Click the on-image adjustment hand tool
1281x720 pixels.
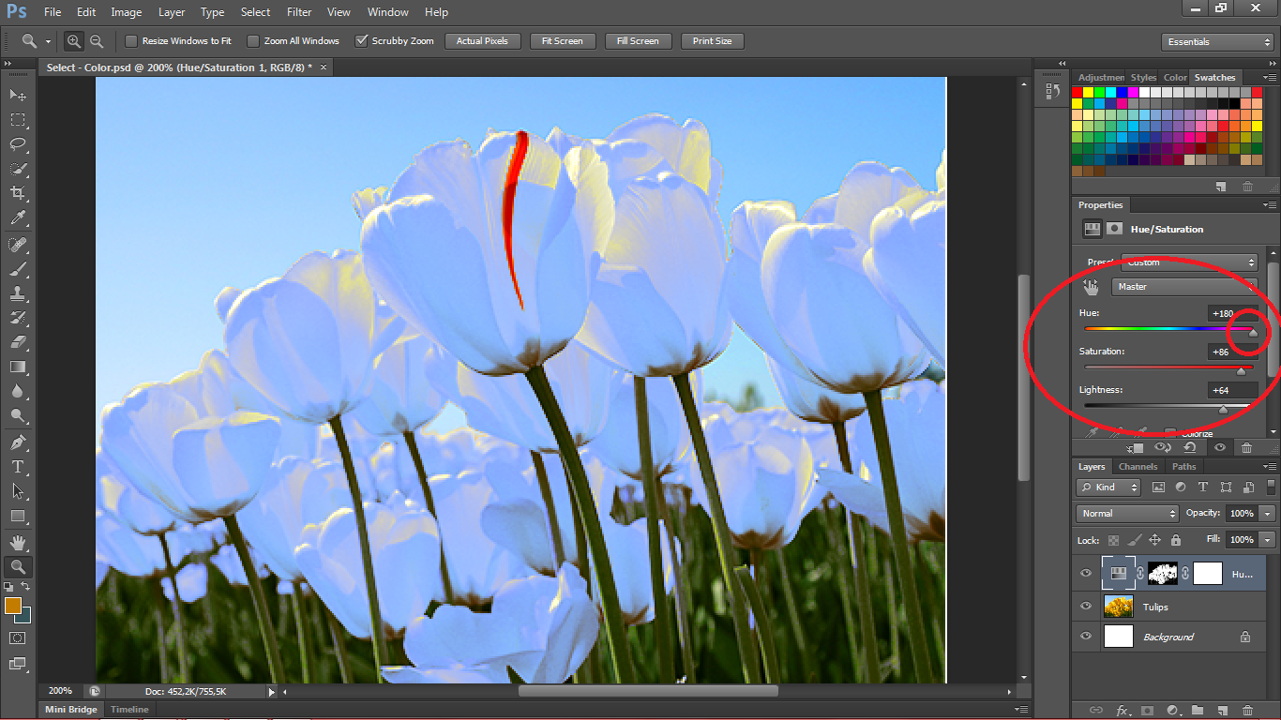(1091, 287)
